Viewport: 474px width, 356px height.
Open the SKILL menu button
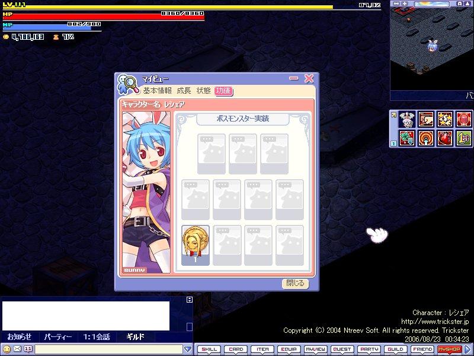(x=209, y=349)
